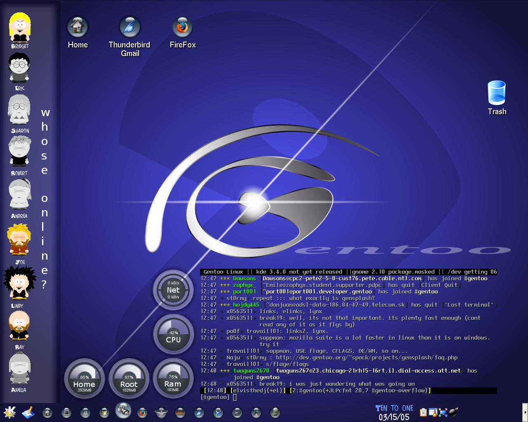Click the Gentoo Linux topic bar in the IRC window
Screen dimensions: 528x422
click(x=349, y=272)
